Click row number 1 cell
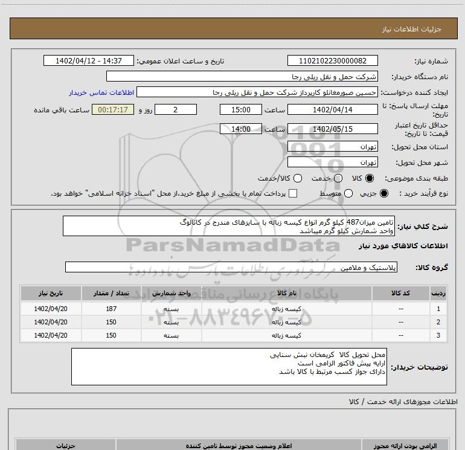This screenshot has width=465, height=450. click(438, 309)
